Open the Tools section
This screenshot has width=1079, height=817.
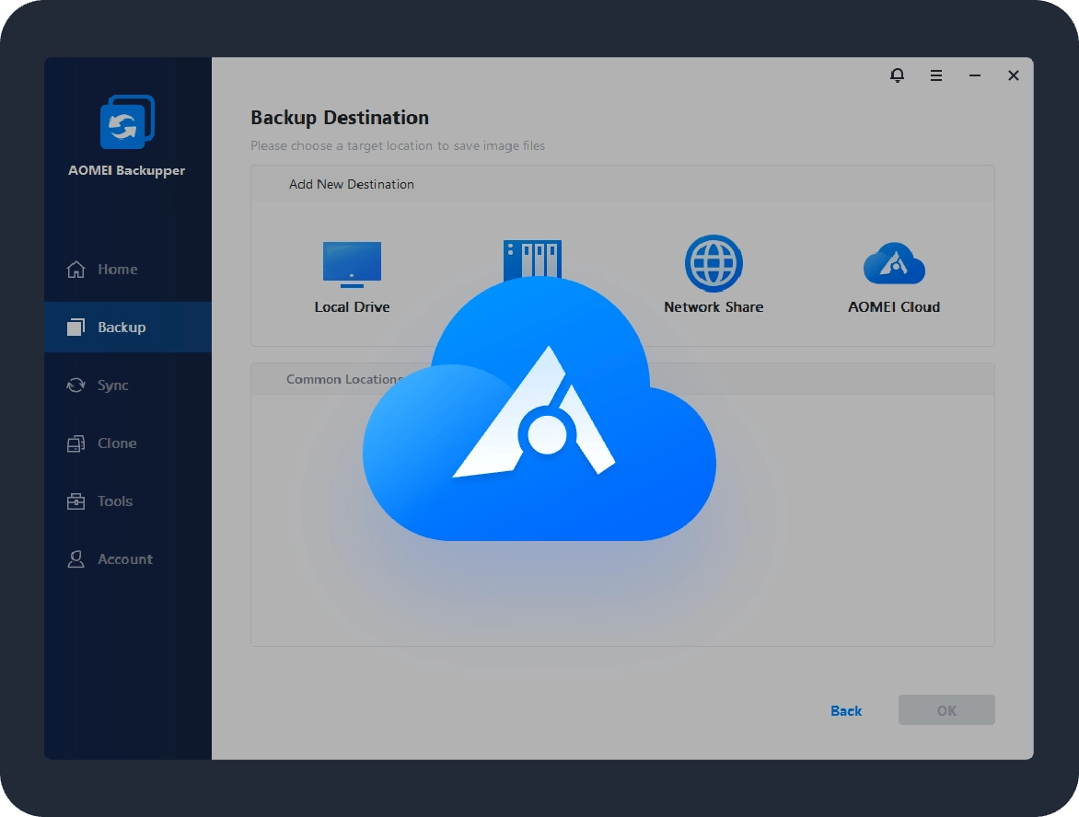(128, 501)
